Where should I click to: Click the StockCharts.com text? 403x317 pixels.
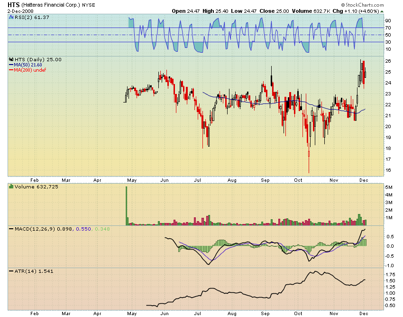pyautogui.click(x=365, y=5)
